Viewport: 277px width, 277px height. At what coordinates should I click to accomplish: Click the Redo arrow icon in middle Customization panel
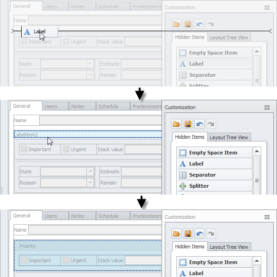tap(211, 124)
